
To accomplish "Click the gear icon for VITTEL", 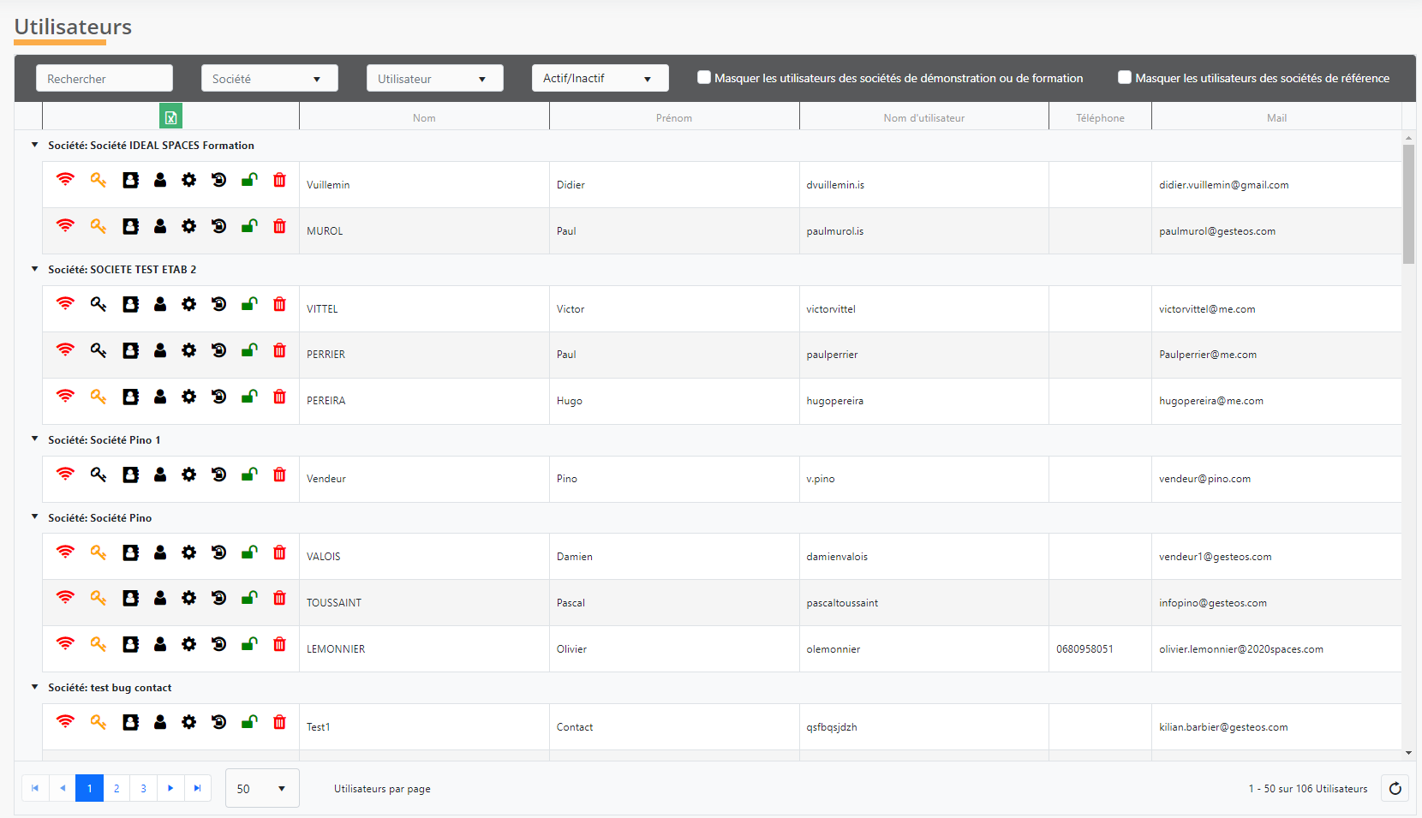I will pyautogui.click(x=188, y=304).
